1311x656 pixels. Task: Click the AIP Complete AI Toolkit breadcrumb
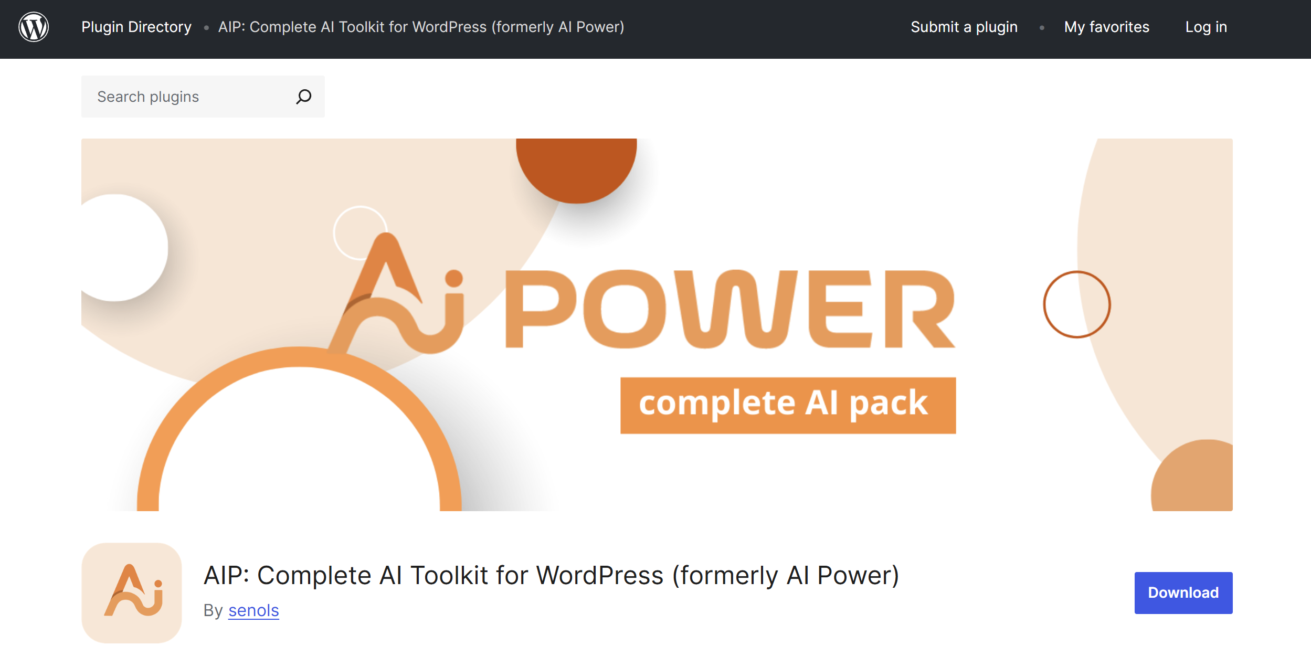pos(421,27)
